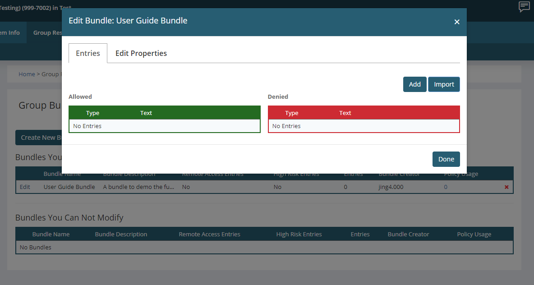Click Edit link for User Guide Bundle
Image resolution: width=534 pixels, height=285 pixels.
[25, 187]
